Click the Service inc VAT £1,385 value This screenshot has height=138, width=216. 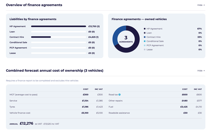click(x=100, y=101)
